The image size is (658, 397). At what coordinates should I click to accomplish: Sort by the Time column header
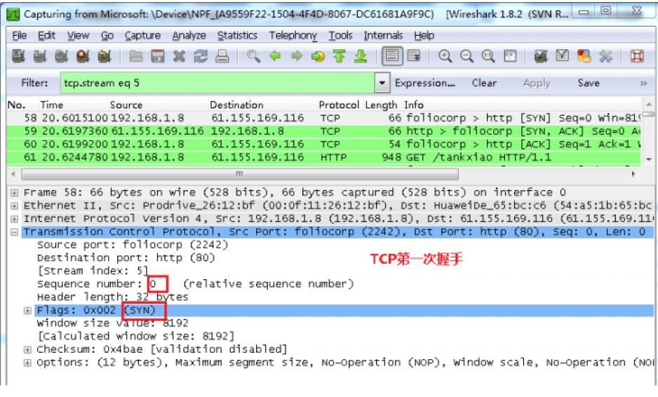point(51,105)
